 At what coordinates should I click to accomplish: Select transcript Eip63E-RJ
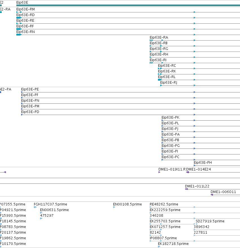tap(169, 83)
